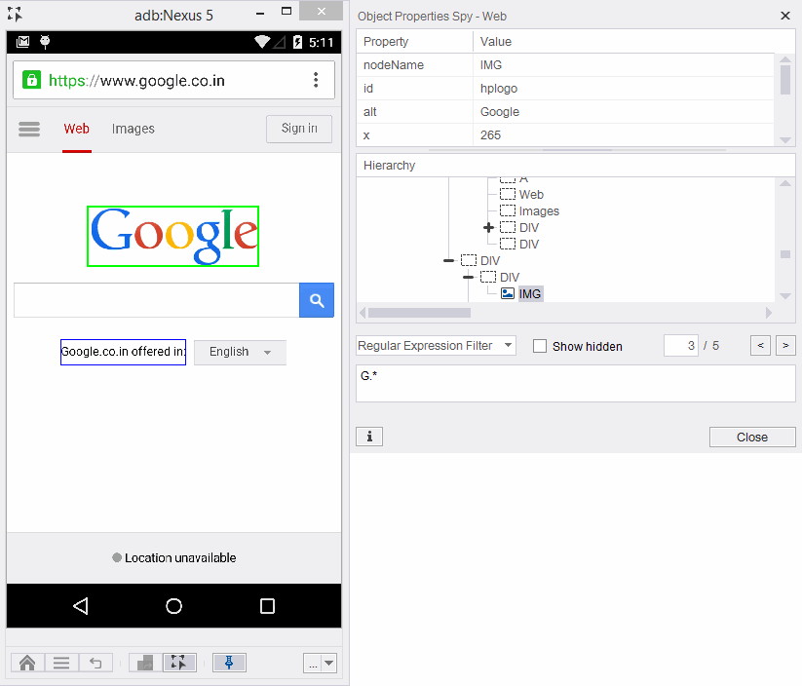The image size is (802, 686).
Task: Open the '...' dropdown in bottom toolbar
Action: (320, 663)
